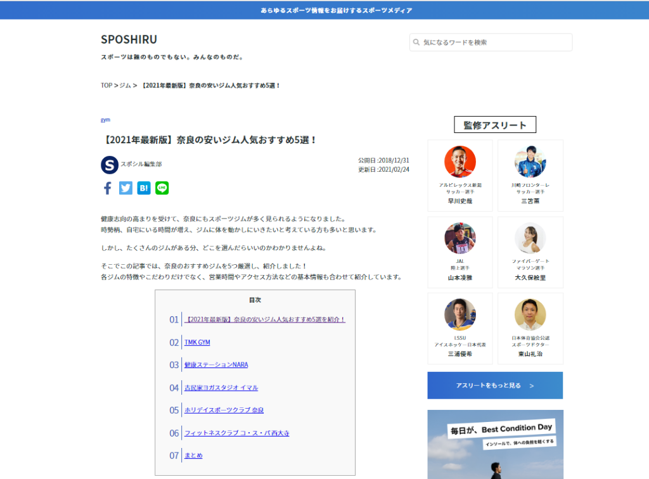Jump to the まとめ section link
649x479 pixels.
click(193, 455)
